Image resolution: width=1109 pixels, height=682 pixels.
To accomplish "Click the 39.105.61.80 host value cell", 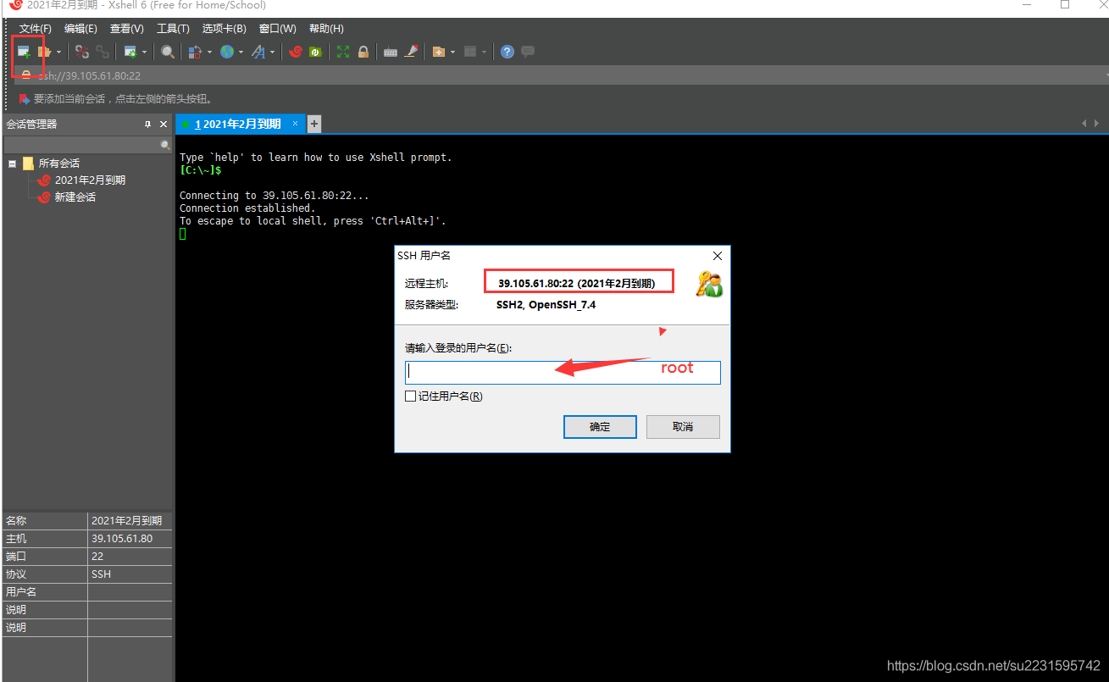I will 130,539.
